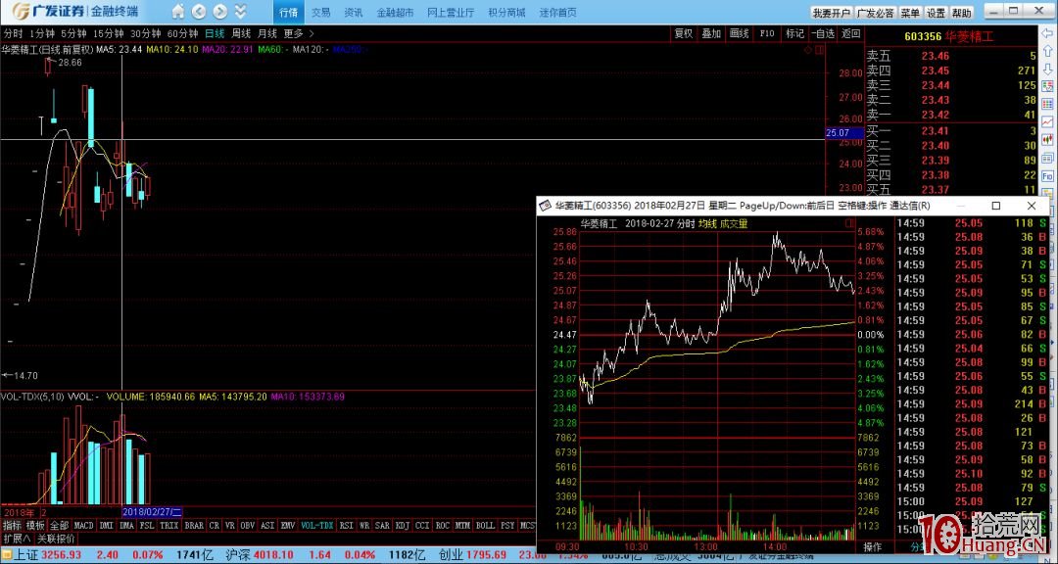The width and height of the screenshot is (1058, 564).
Task: Click small red diamond icon above price axis
Action: click(808, 49)
